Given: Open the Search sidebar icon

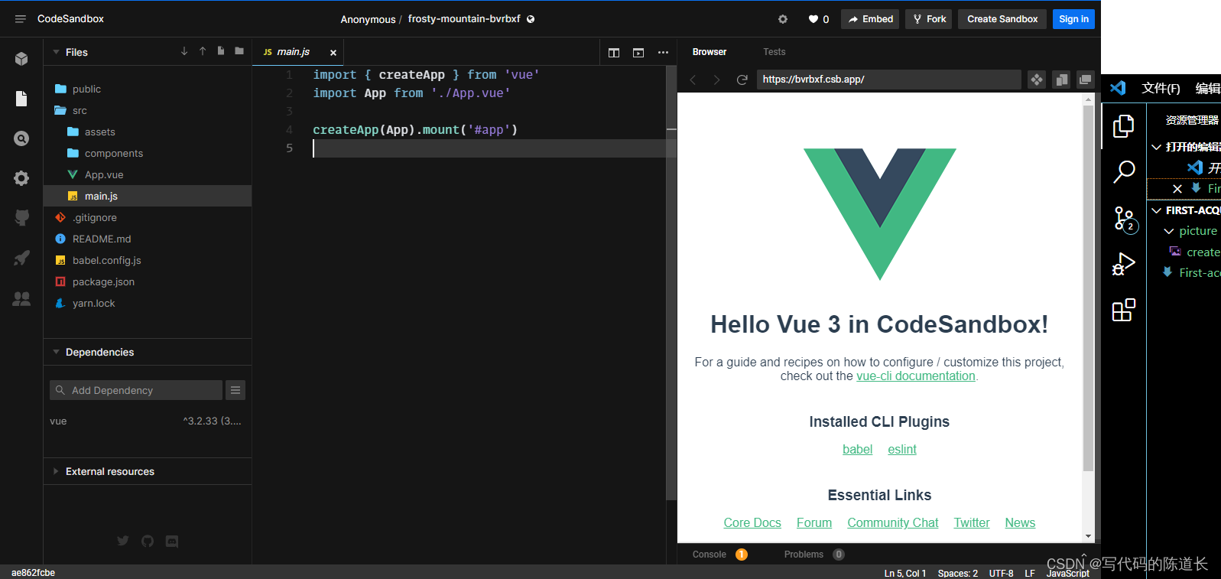Looking at the screenshot, I should coord(21,138).
